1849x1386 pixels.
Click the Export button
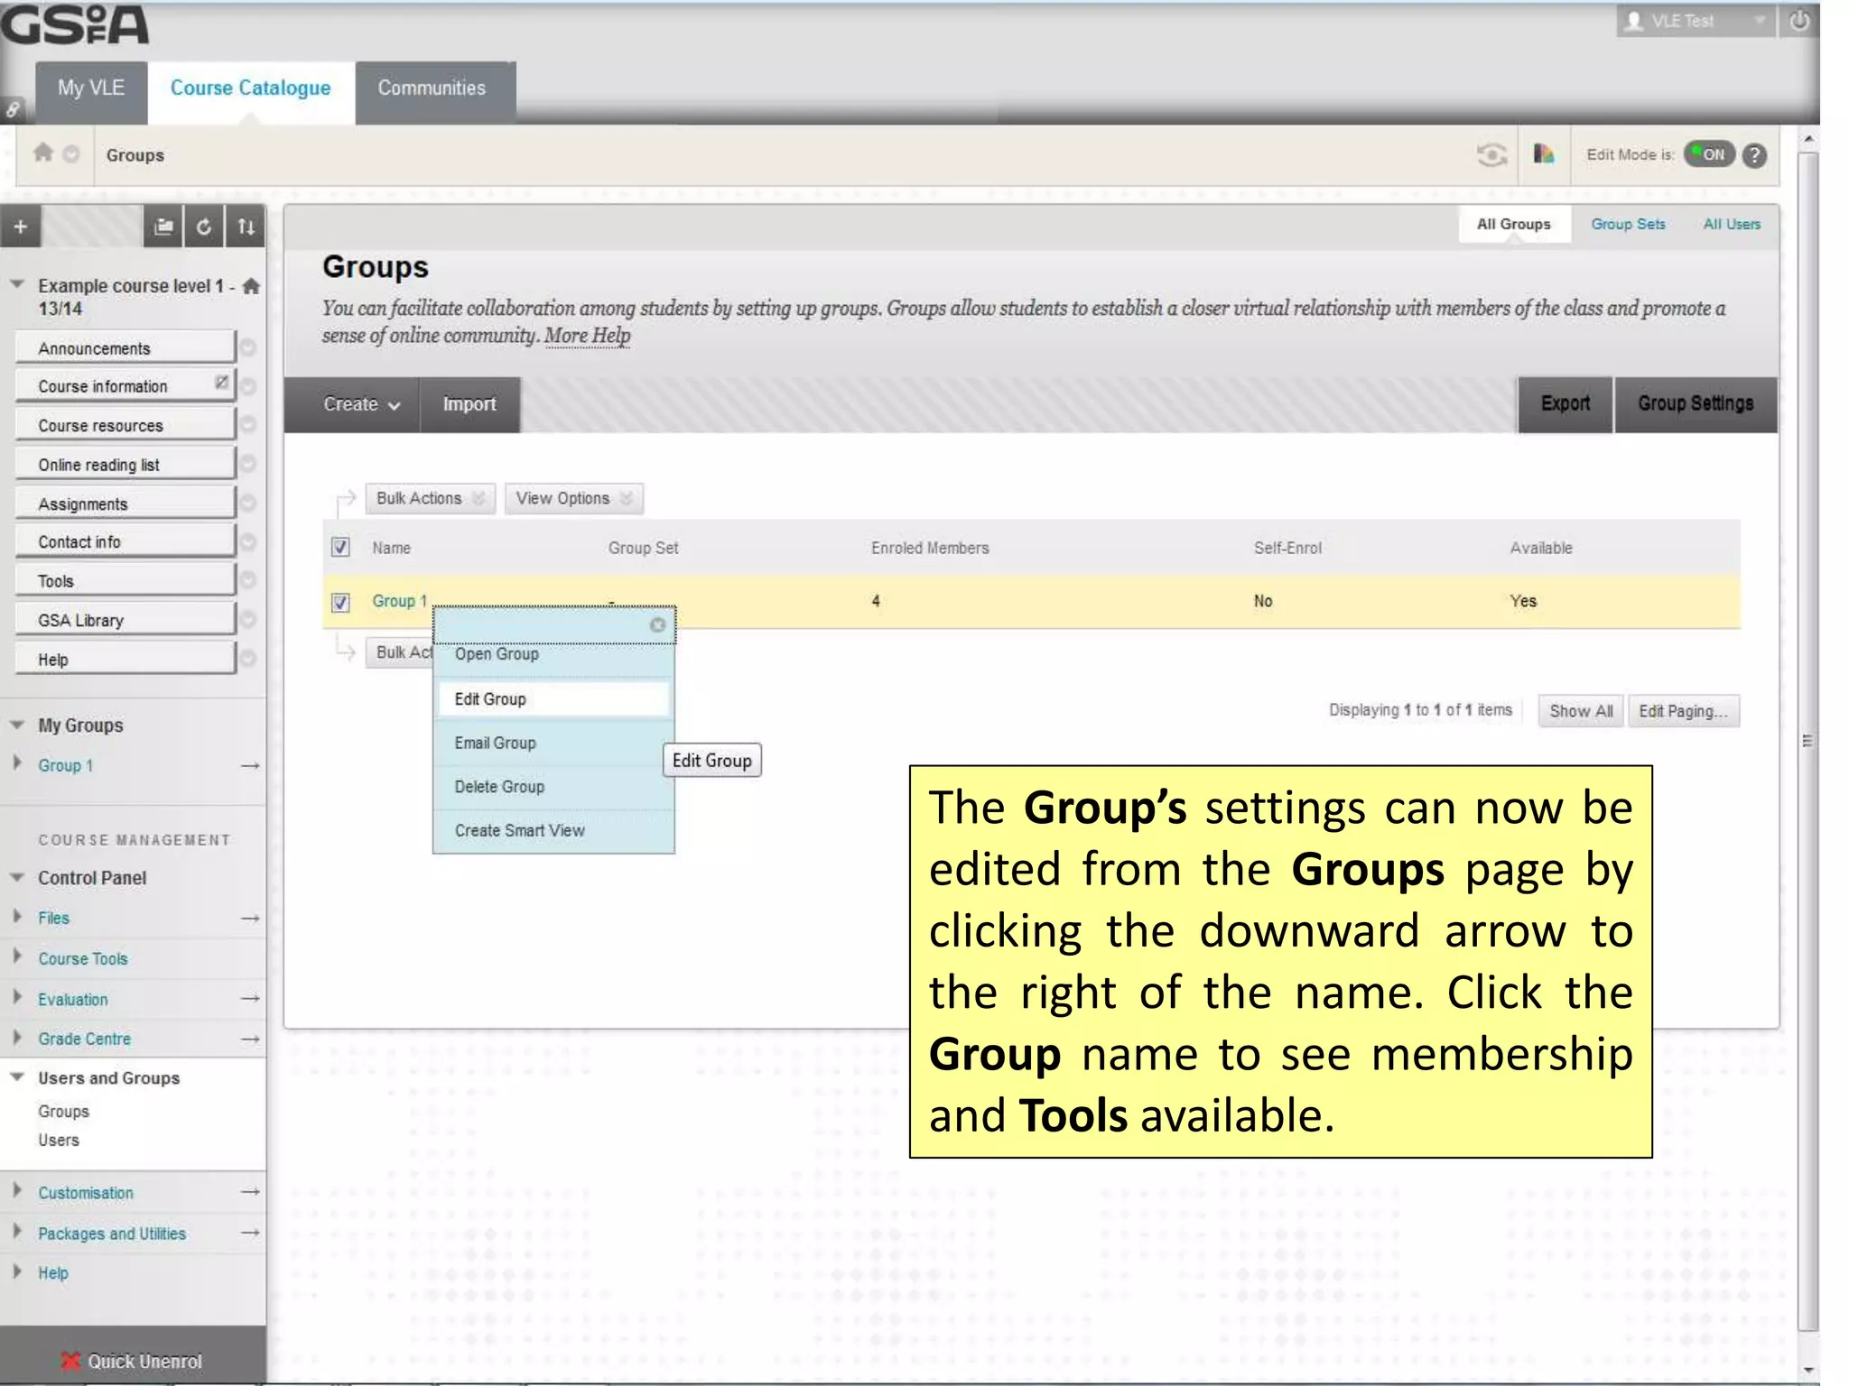point(1565,404)
